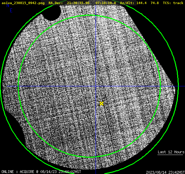The height and width of the screenshot is (174, 185).
Task: Click the inner green circle's top edge
Action: (x=89, y=15)
